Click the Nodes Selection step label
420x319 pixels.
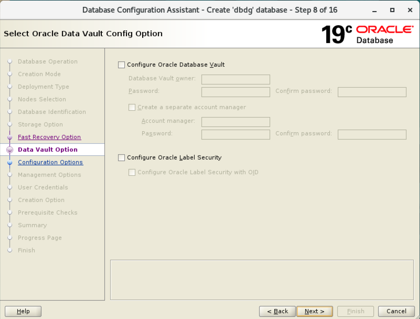point(42,99)
